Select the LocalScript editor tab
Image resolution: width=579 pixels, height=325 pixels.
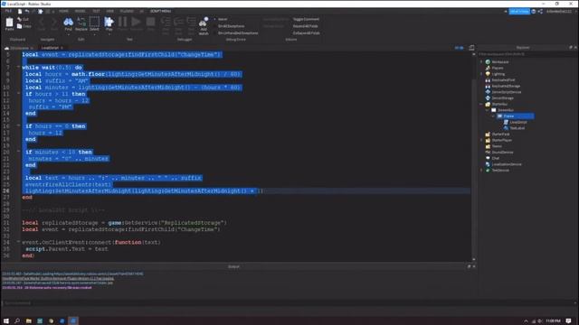tap(50, 48)
